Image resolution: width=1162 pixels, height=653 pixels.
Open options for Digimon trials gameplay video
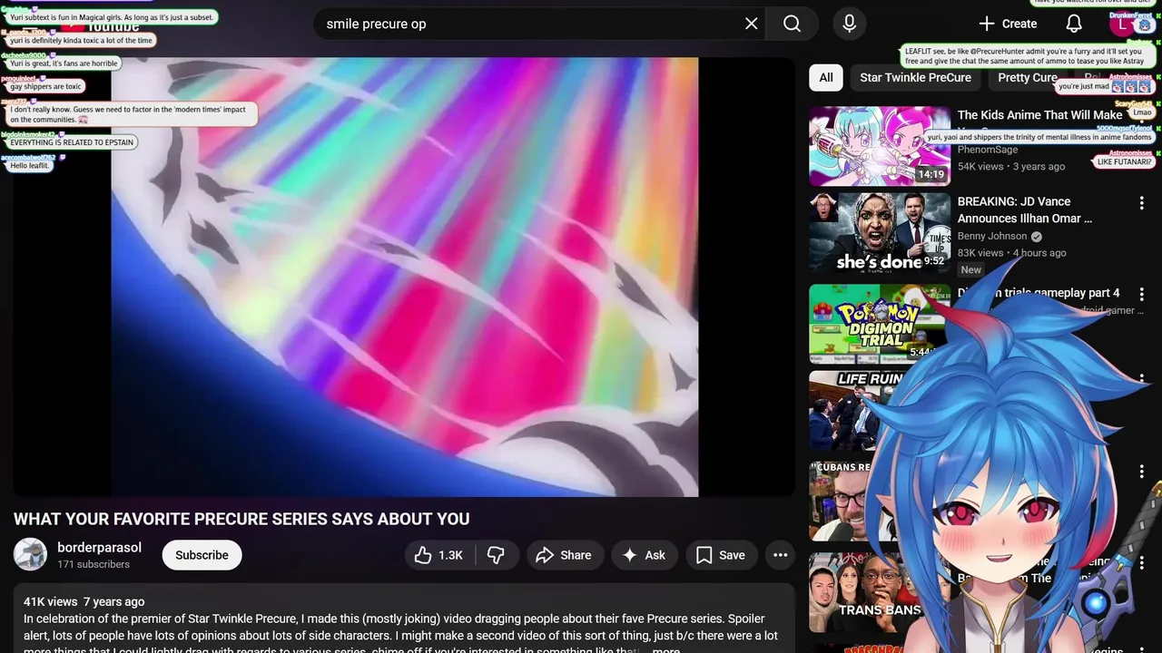click(x=1142, y=295)
